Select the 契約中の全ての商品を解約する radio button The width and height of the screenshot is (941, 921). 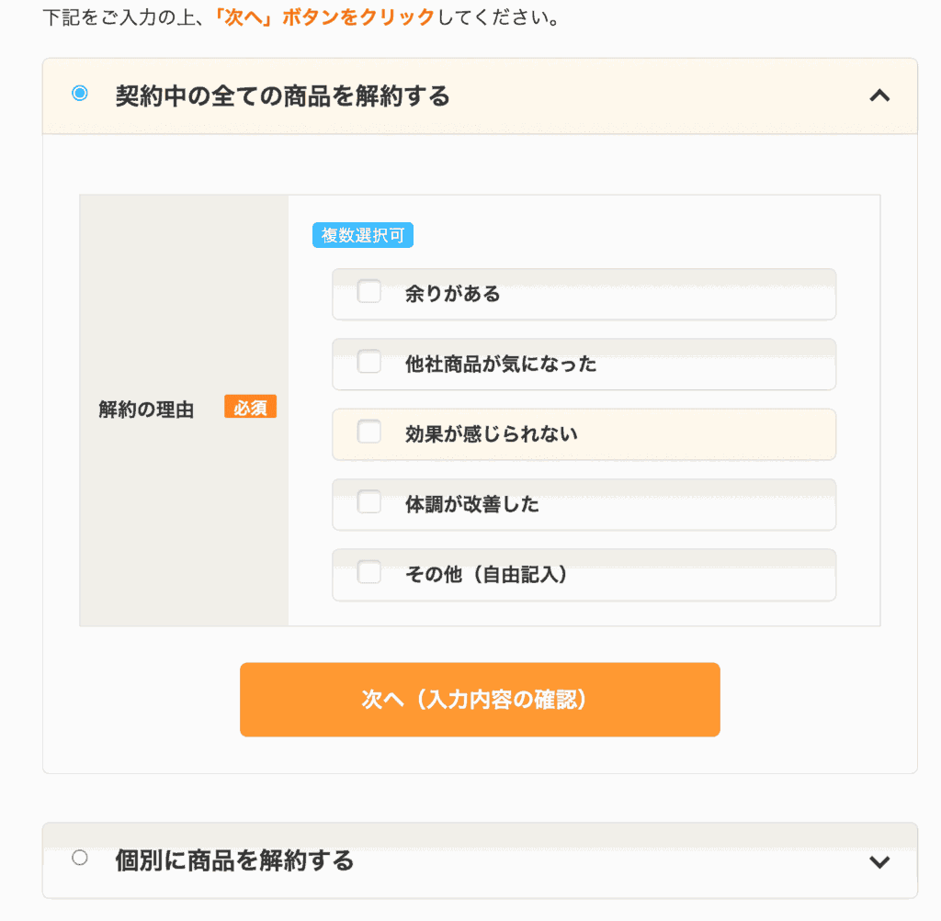80,94
